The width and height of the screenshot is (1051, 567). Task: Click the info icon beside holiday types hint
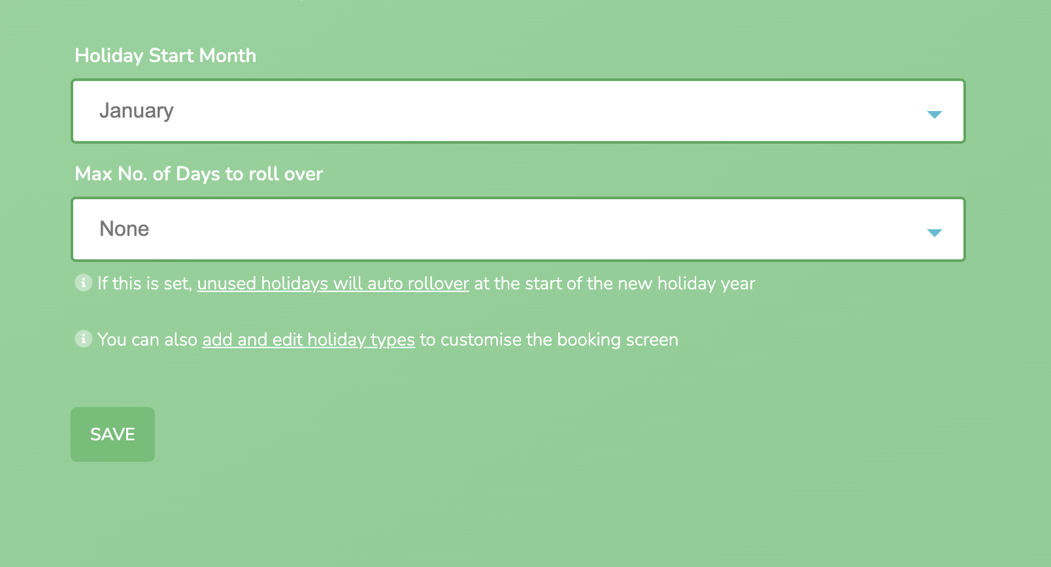(x=84, y=339)
